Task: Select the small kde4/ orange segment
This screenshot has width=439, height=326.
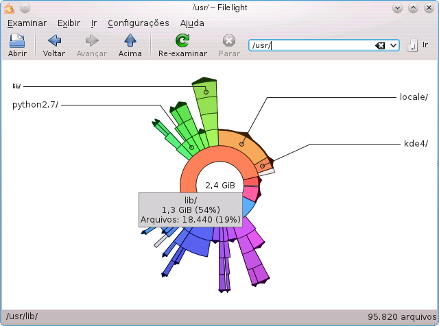Action: [263, 166]
